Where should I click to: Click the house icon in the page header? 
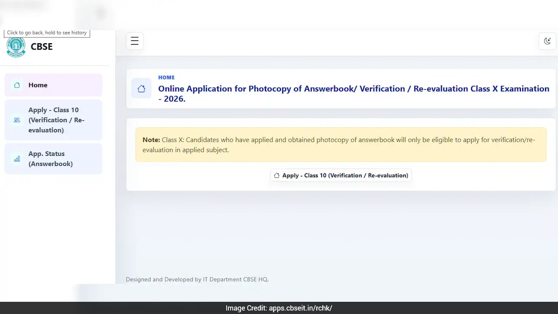click(141, 89)
